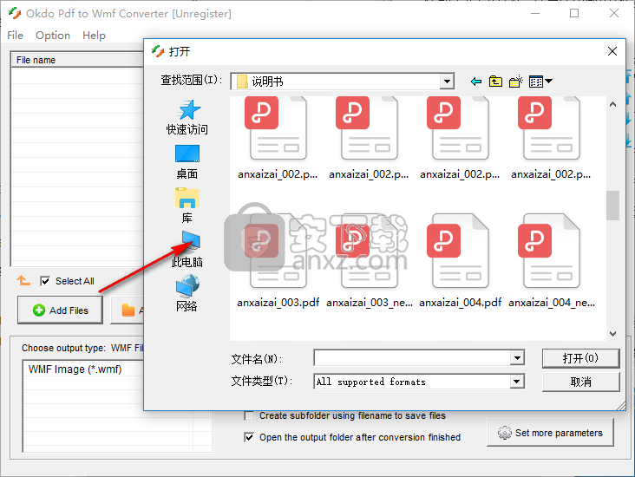
Task: Click File name column header
Action: coord(77,60)
